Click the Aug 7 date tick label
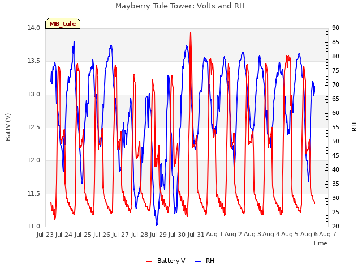Viewport: 362px width, 272px height. click(328, 234)
